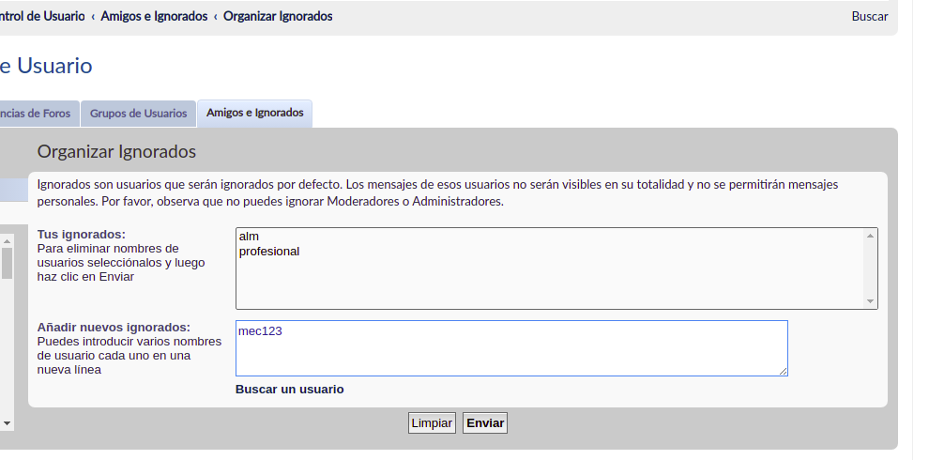Open the Amigos e Ignorados breadcrumb link
The image size is (929, 460).
pyautogui.click(x=154, y=16)
